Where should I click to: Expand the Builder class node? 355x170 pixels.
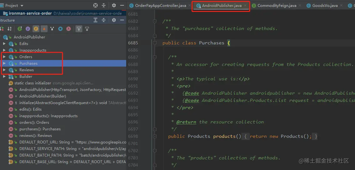click(4, 77)
